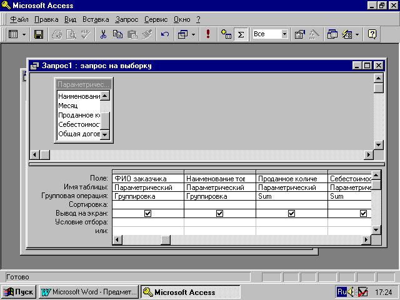
Task: Click the Show Table icon
Action: (226, 34)
